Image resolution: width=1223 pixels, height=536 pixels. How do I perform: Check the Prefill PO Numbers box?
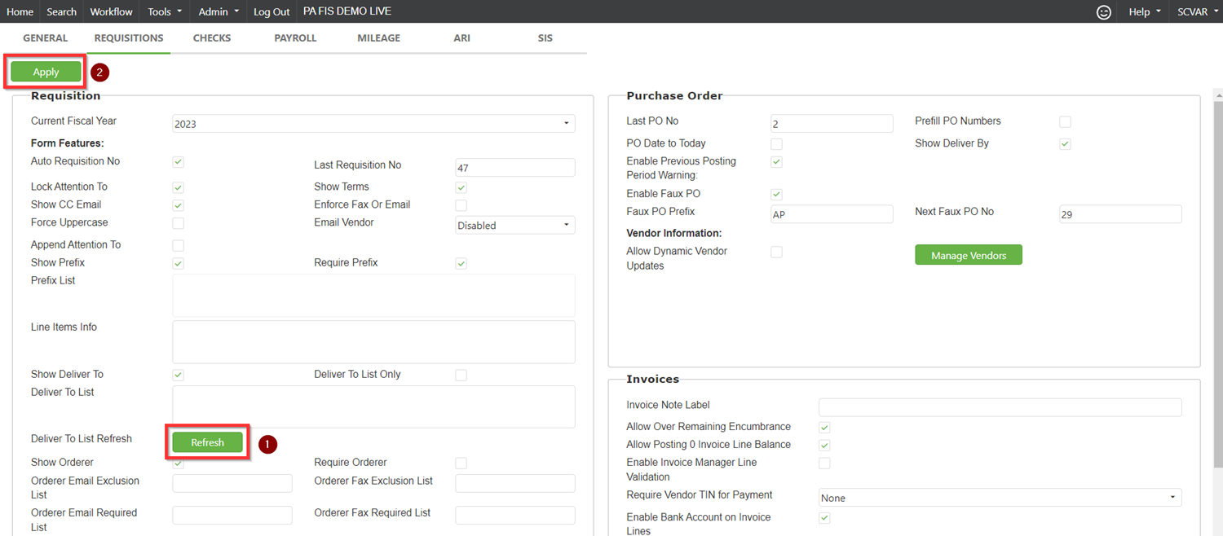[1065, 121]
